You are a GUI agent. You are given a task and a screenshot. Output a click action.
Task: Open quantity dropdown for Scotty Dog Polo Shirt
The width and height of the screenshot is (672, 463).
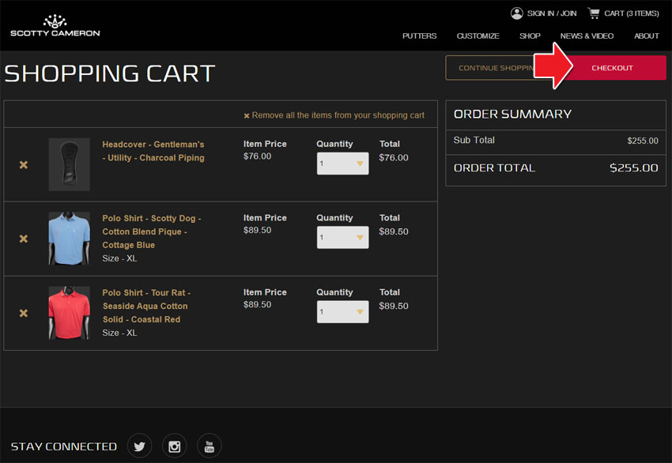[342, 237]
